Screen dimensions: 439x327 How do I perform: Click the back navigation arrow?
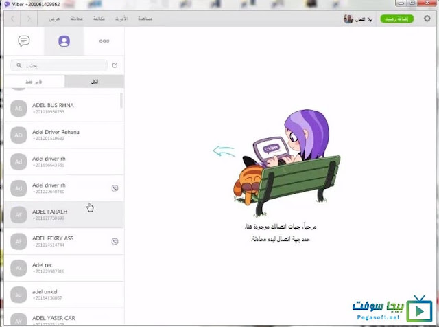(12, 19)
